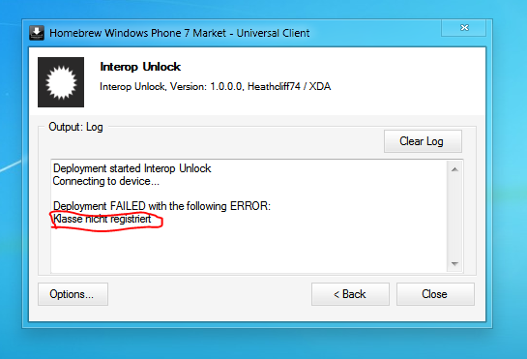Click the Homebrew Market title bar icon
The height and width of the screenshot is (359, 527).
pos(37,33)
